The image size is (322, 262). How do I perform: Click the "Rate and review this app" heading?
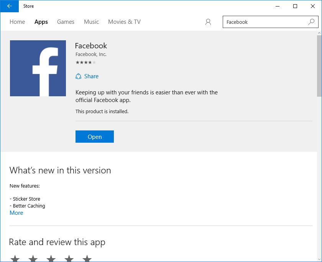57,242
